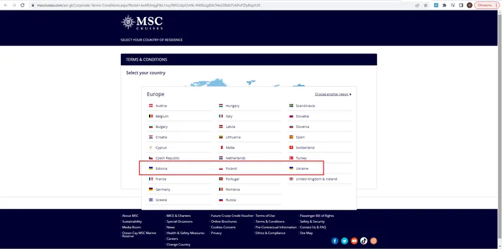
Task: Click the Spain flag icon
Action: pyautogui.click(x=292, y=137)
